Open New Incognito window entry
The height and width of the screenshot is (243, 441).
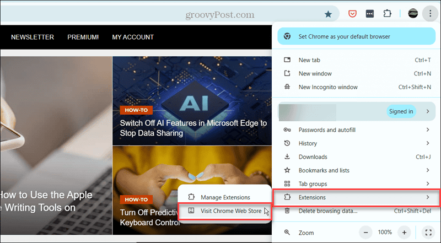(x=357, y=87)
